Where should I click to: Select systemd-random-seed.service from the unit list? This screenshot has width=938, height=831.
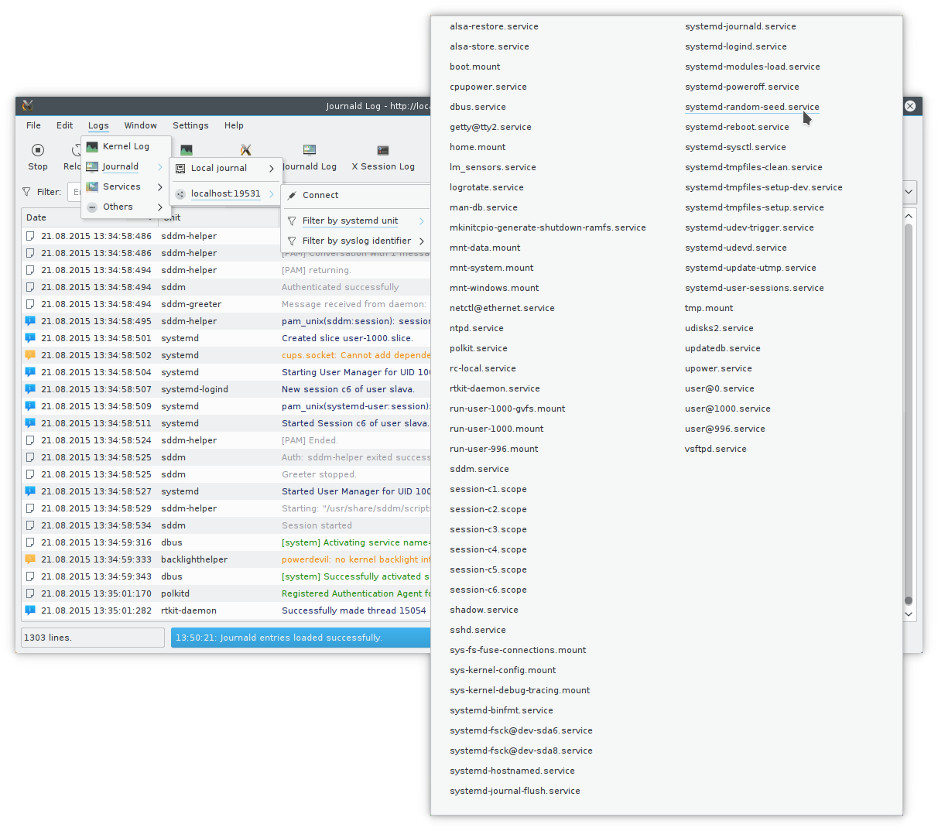click(x=751, y=107)
